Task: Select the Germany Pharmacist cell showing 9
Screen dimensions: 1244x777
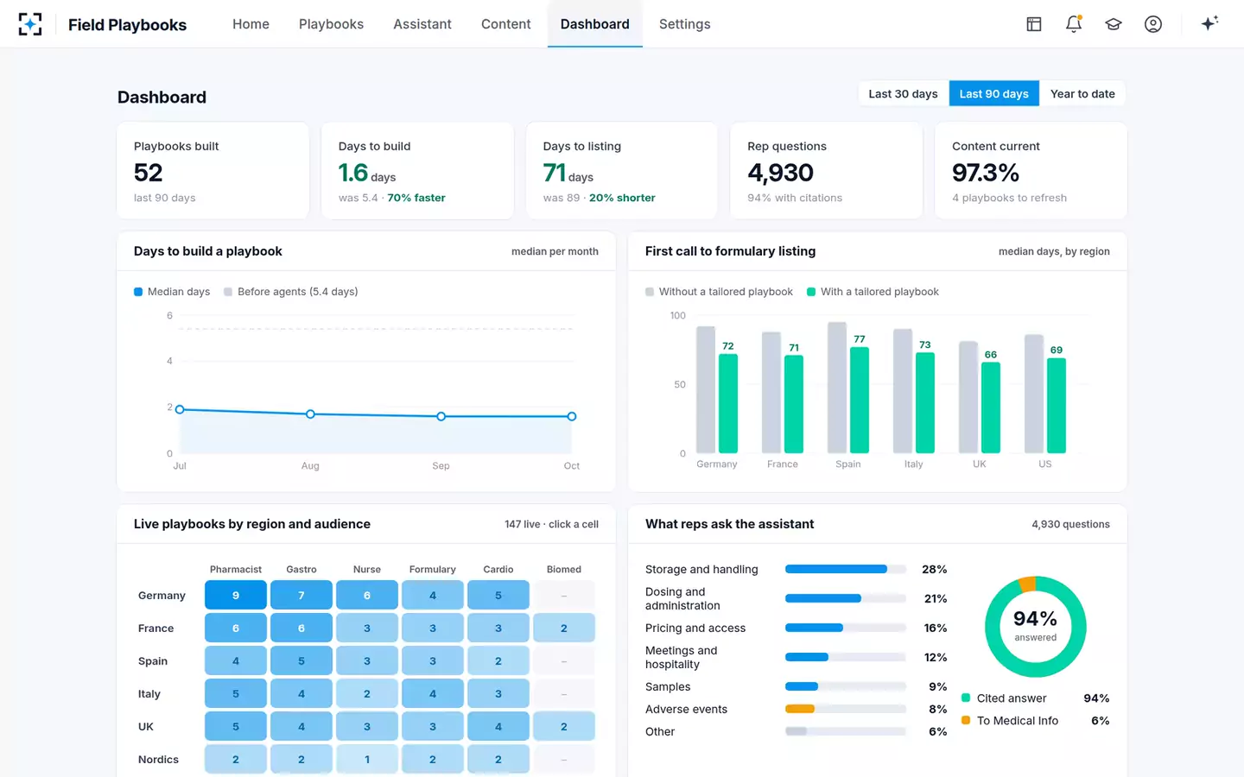Action: (236, 595)
